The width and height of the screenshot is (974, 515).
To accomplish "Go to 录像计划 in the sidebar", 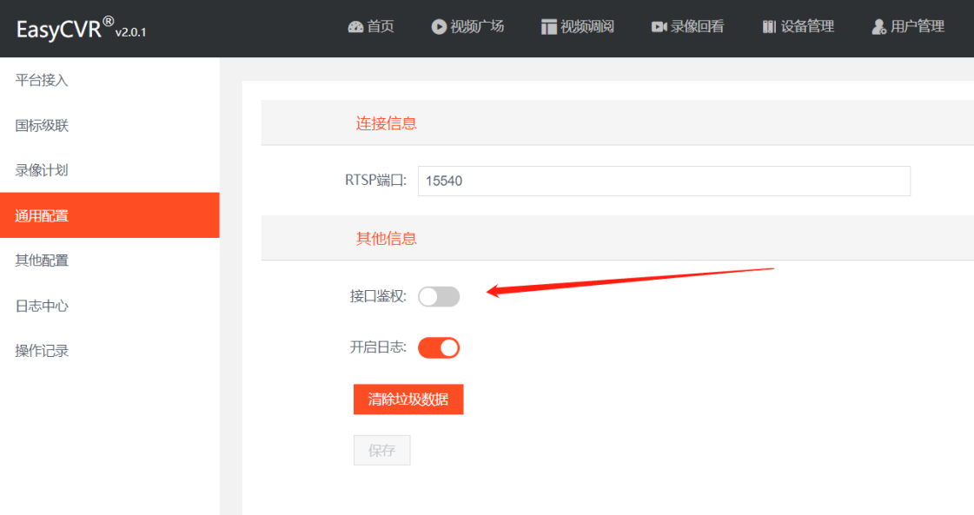I will 42,170.
